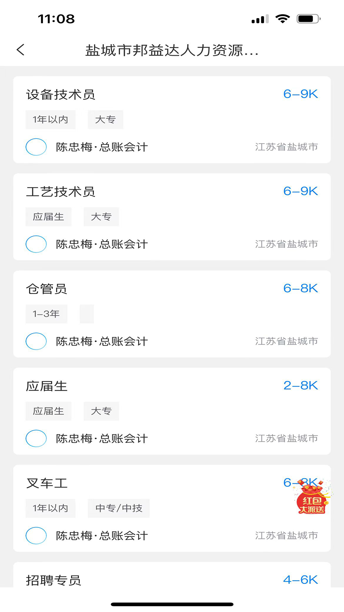
Task: Select the 仓管员 job posting
Action: [47, 289]
